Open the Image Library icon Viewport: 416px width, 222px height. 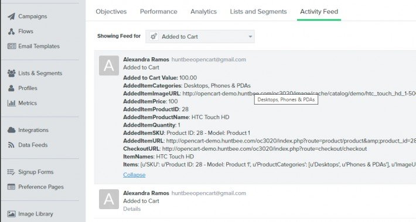point(11,214)
